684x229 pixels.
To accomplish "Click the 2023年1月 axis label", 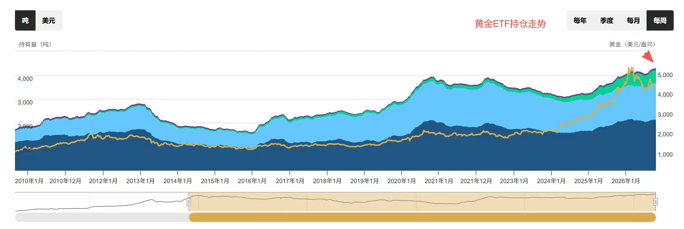I will click(514, 181).
